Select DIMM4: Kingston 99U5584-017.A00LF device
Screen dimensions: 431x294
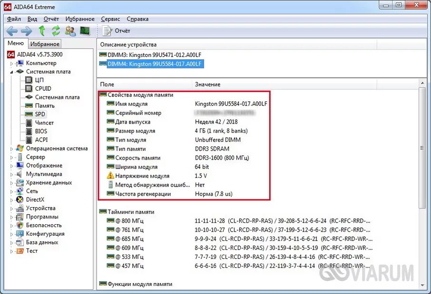tap(151, 64)
